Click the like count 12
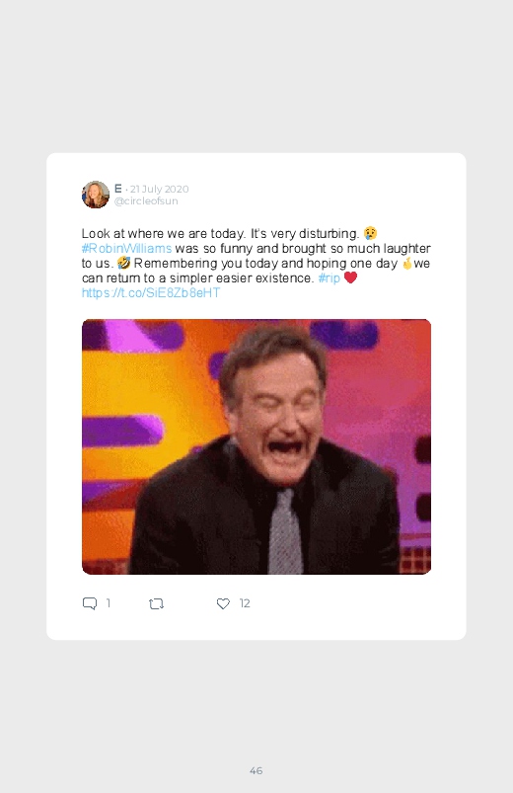The height and width of the screenshot is (793, 513). [x=245, y=603]
